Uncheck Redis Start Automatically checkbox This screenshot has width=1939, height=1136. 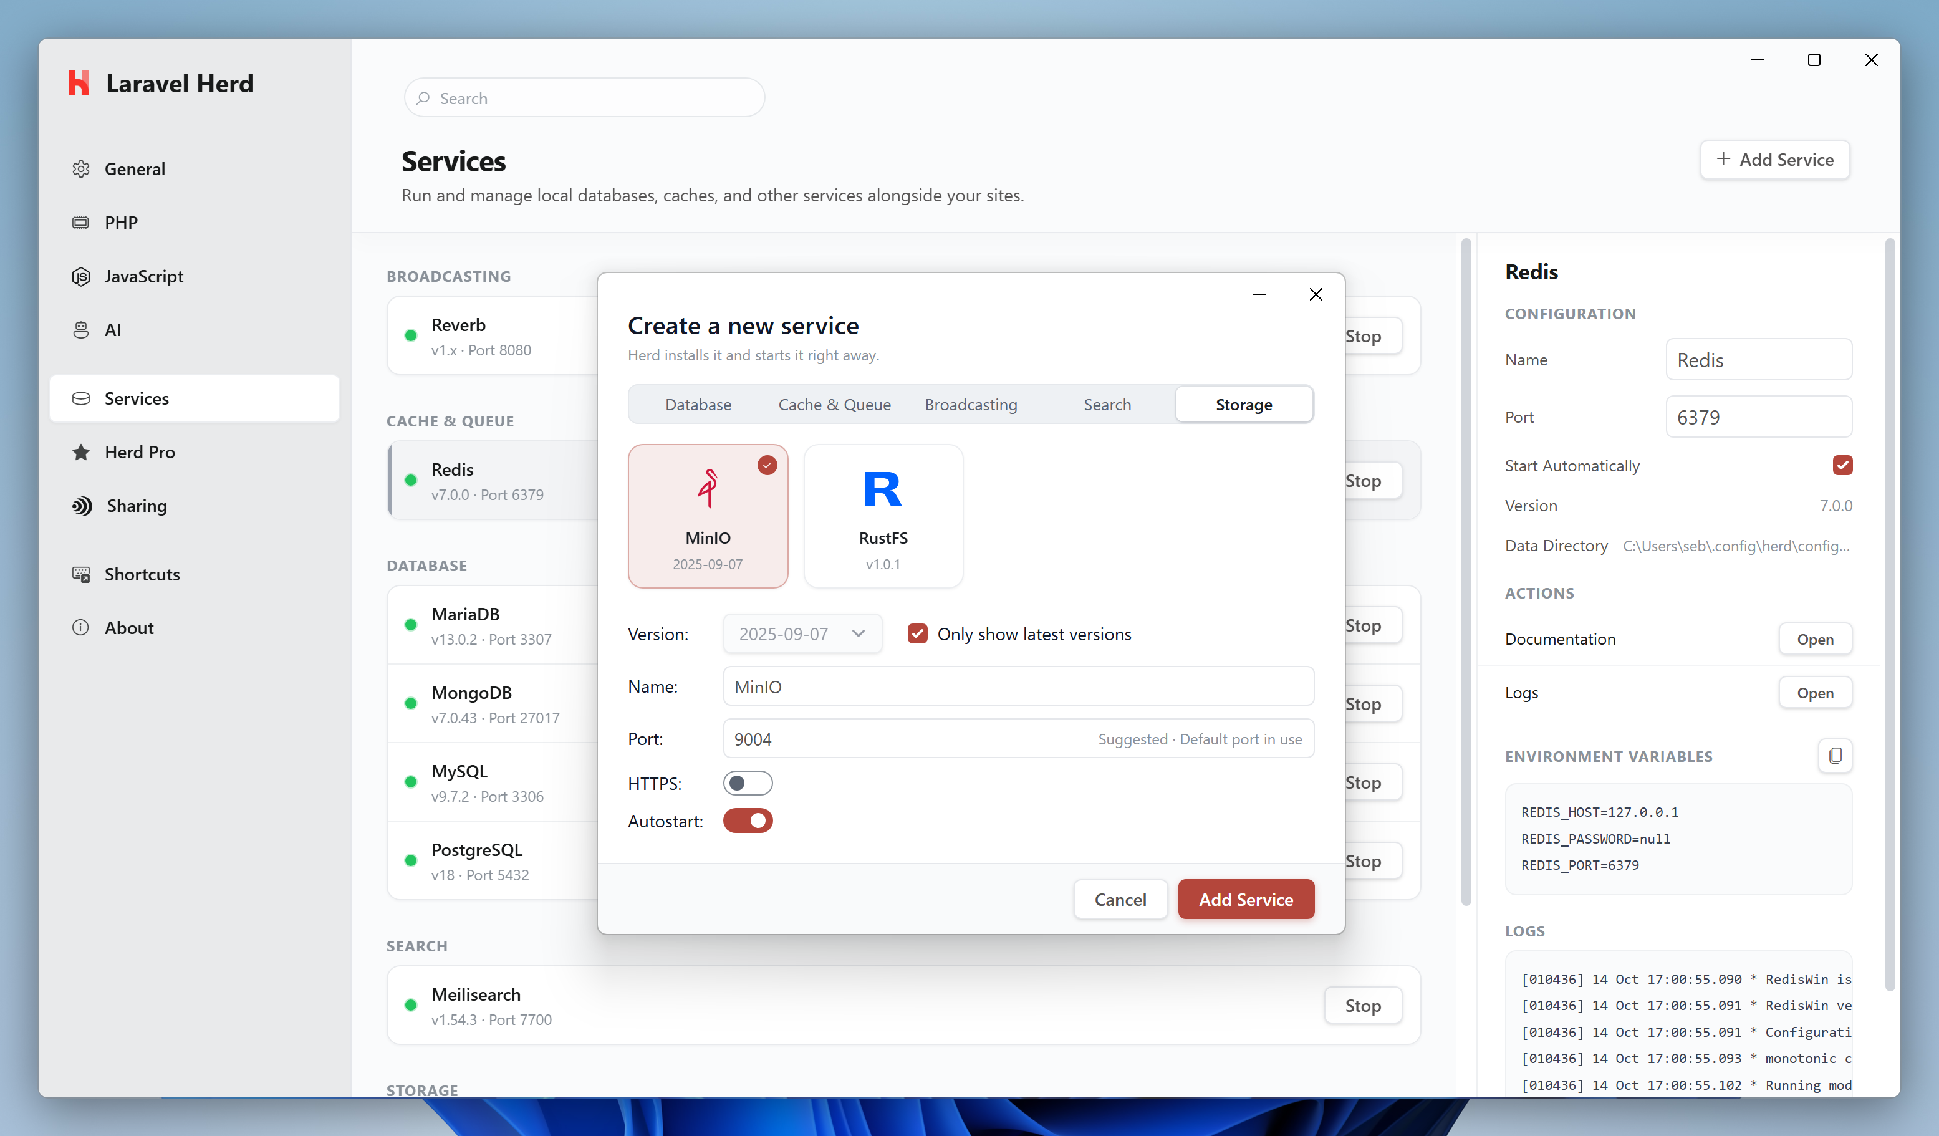coord(1842,465)
